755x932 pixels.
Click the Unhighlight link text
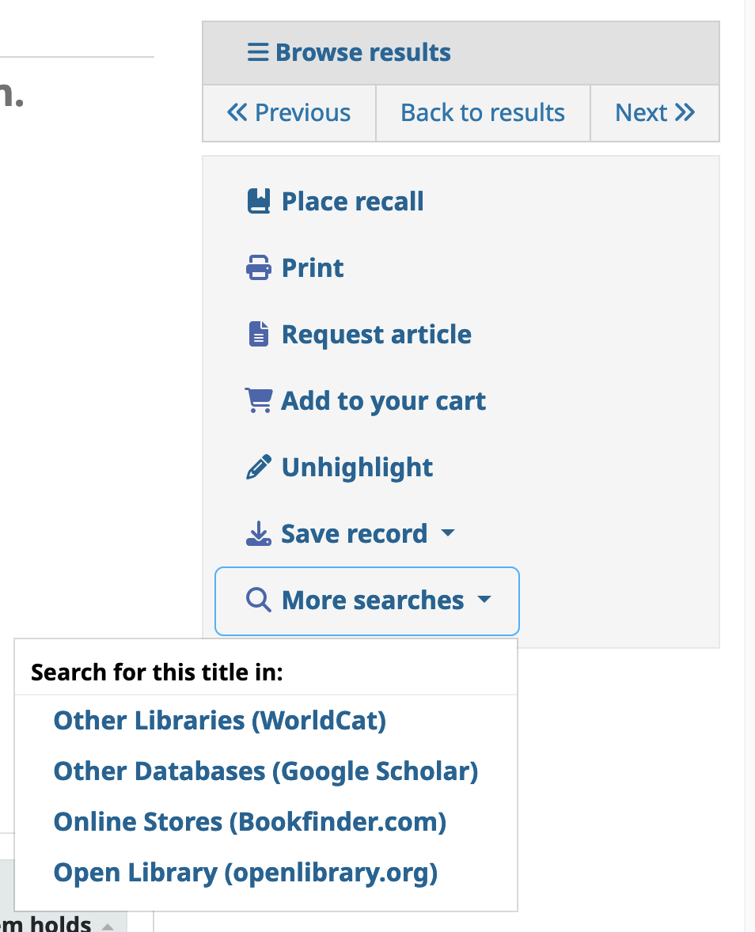(357, 468)
